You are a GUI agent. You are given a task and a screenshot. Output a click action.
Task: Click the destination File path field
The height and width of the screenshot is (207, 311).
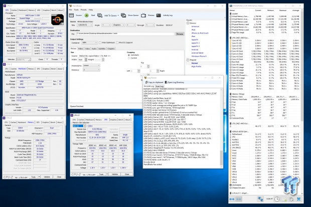pyautogui.click(x=125, y=33)
